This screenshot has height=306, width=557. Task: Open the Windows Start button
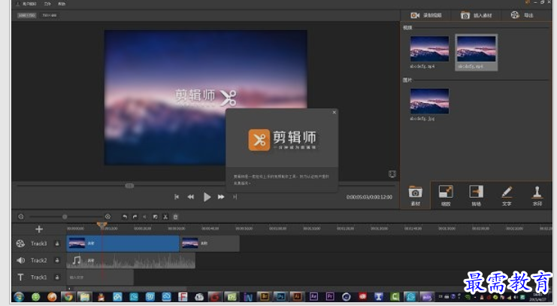coord(19,297)
